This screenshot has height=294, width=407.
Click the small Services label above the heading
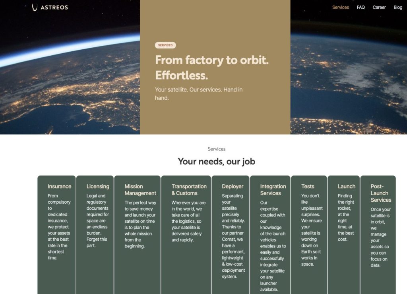point(217,148)
